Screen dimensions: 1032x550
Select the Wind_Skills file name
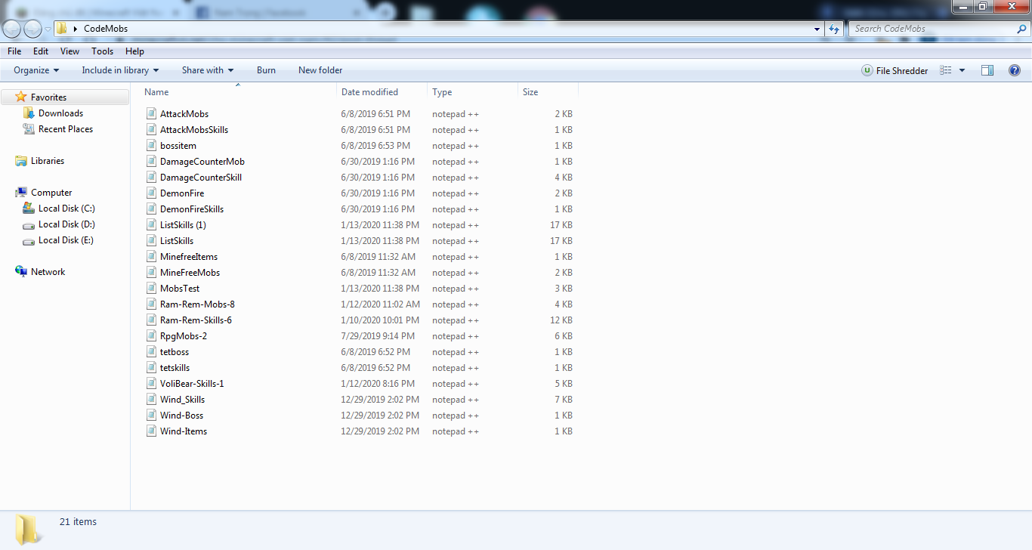(183, 400)
